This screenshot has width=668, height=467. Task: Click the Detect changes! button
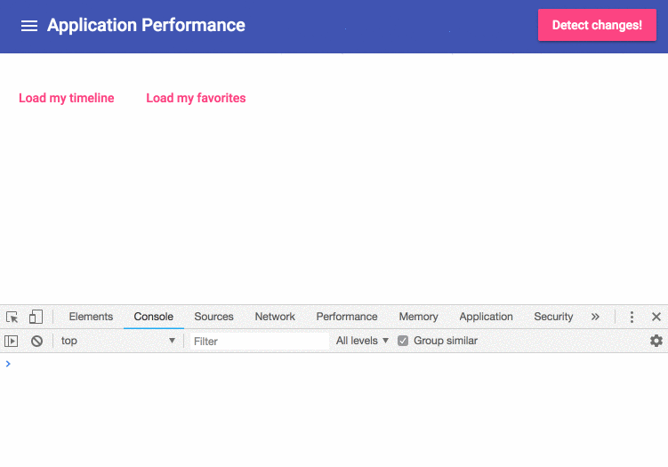(597, 25)
